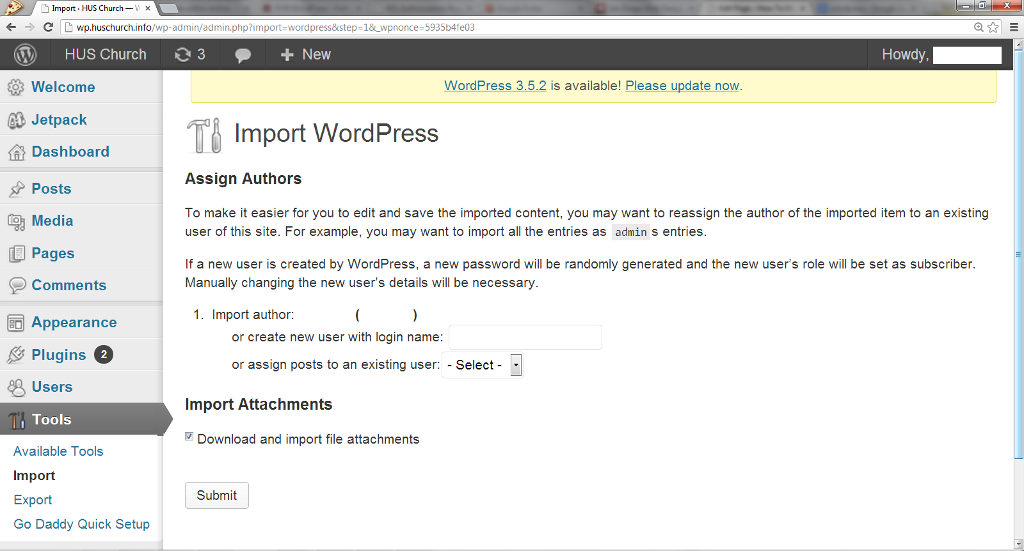The image size is (1024, 551).
Task: Click the Pages sidebar icon
Action: (x=16, y=254)
